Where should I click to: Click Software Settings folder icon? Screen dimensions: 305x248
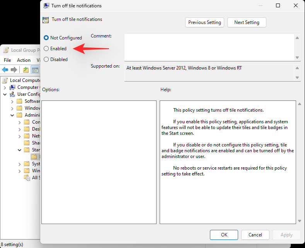click(19, 101)
